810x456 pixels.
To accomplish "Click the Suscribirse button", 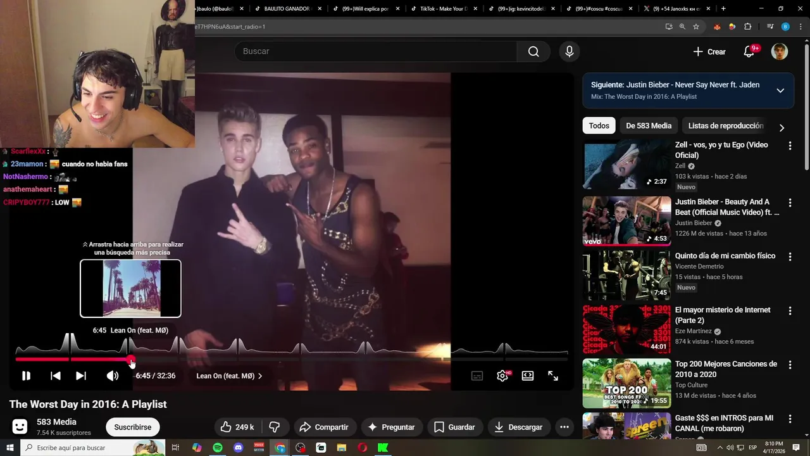I will pyautogui.click(x=133, y=427).
